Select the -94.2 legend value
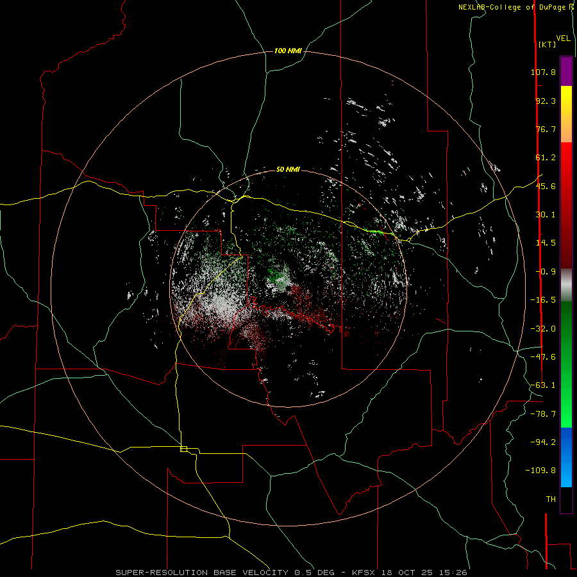This screenshot has width=577, height=577. coord(543,442)
